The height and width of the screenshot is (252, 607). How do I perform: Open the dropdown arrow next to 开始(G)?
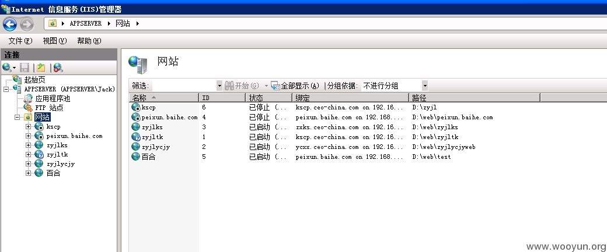(x=266, y=86)
